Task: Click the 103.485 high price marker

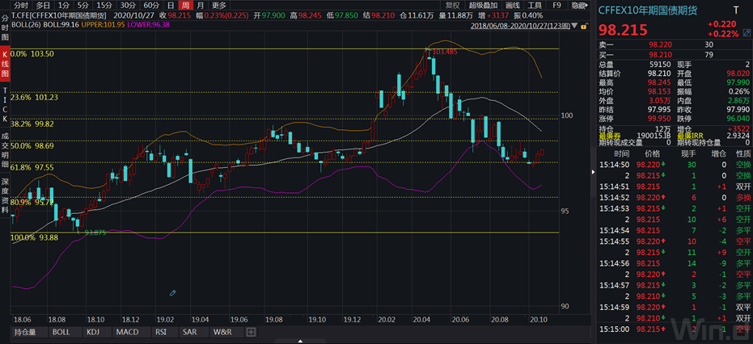Action: pos(445,51)
